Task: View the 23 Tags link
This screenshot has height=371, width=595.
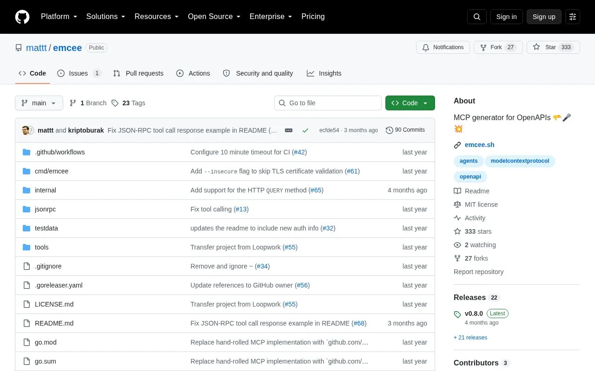Action: point(128,103)
